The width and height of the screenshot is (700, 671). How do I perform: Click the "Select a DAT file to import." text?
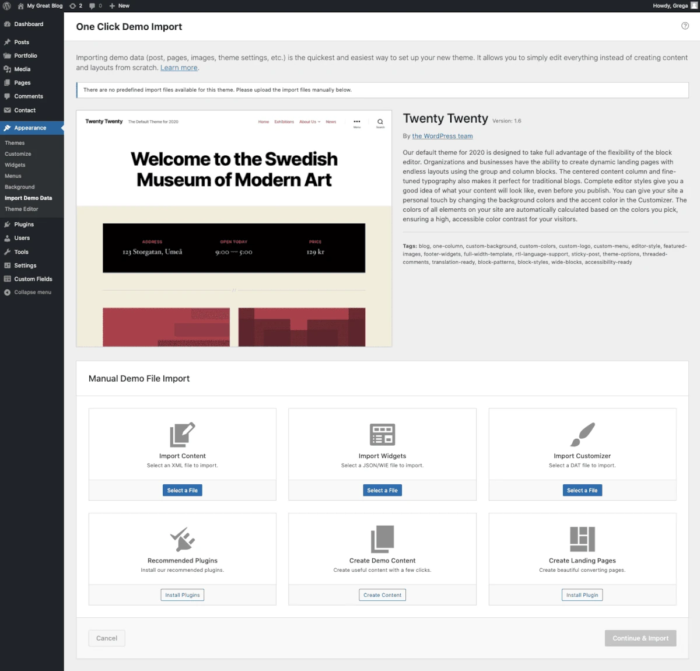582,466
